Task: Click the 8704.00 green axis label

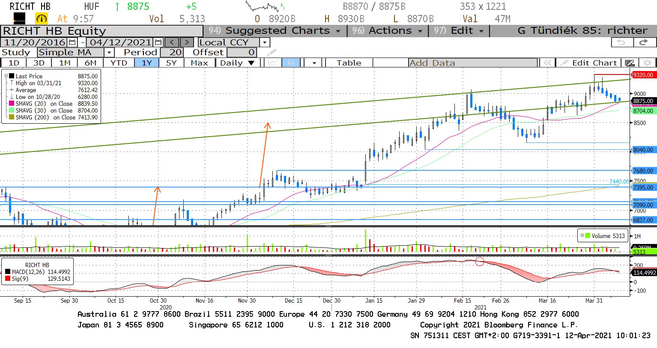Action: (x=643, y=111)
